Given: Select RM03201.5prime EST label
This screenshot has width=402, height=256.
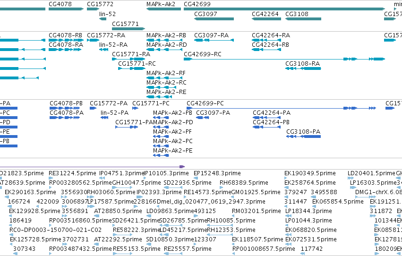Looking at the screenshot, I should [257, 211].
